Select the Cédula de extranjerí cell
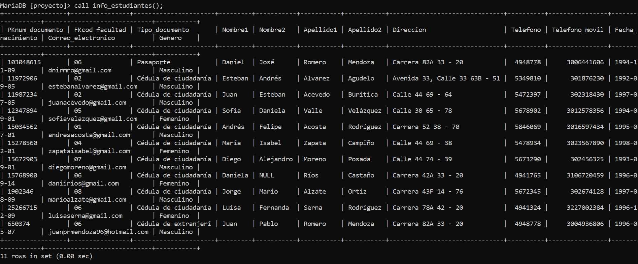 click(x=174, y=224)
